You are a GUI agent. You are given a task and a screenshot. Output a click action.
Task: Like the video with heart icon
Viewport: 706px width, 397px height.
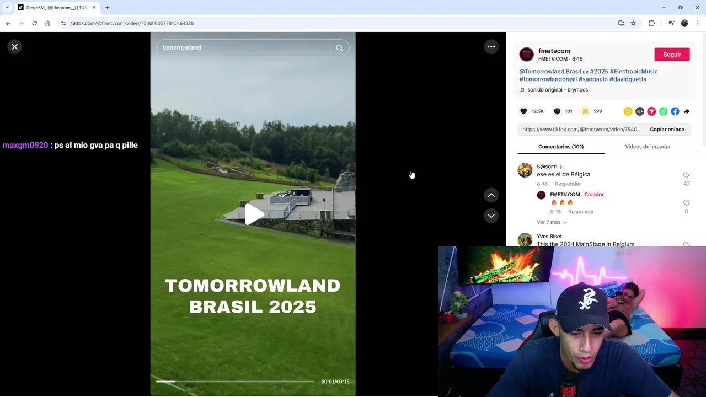tap(523, 111)
